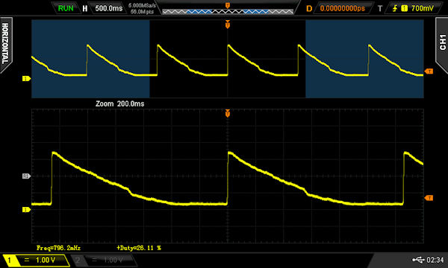Viewport: 448px width, 268px height.
Task: Click the zoom window trigger position marker
Action: (228, 113)
